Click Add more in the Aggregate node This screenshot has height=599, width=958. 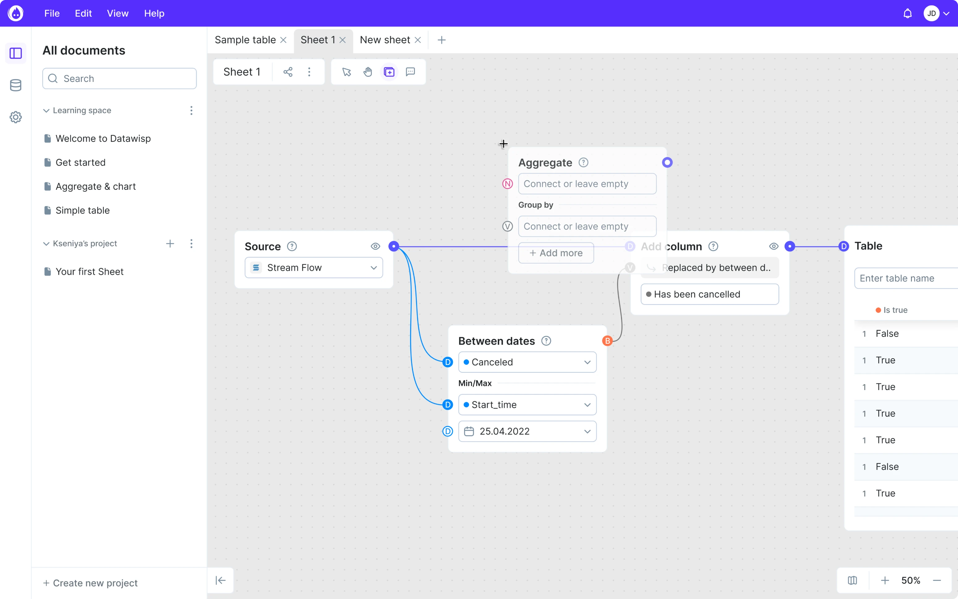point(556,253)
